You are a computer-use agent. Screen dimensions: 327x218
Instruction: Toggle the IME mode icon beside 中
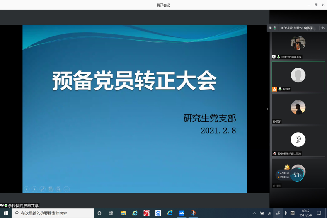pyautogui.click(x=292, y=213)
